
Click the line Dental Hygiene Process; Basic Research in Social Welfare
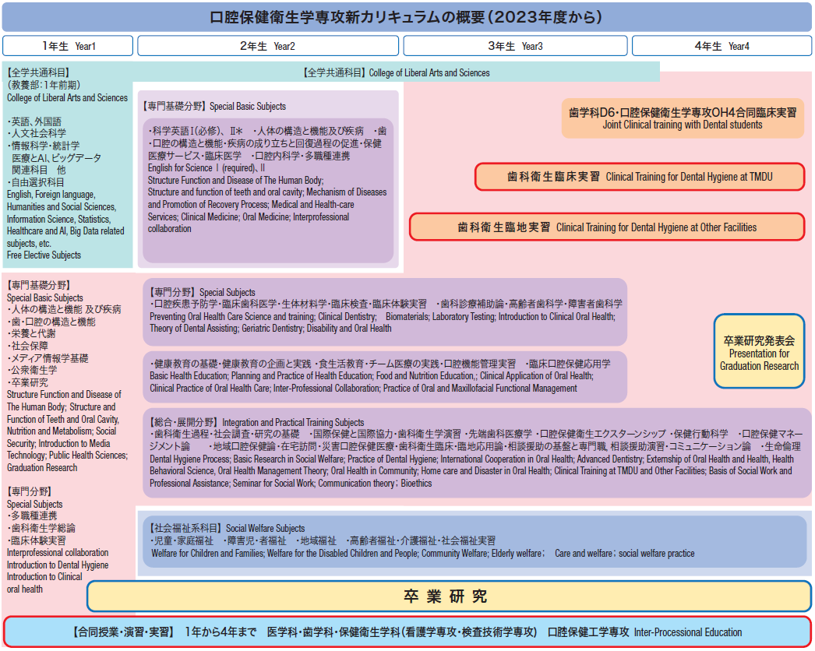point(471,459)
